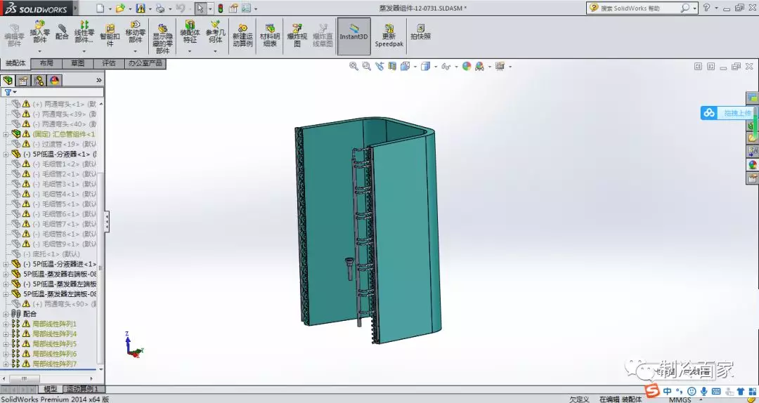Click the New document icon
The image size is (759, 403).
[100, 8]
